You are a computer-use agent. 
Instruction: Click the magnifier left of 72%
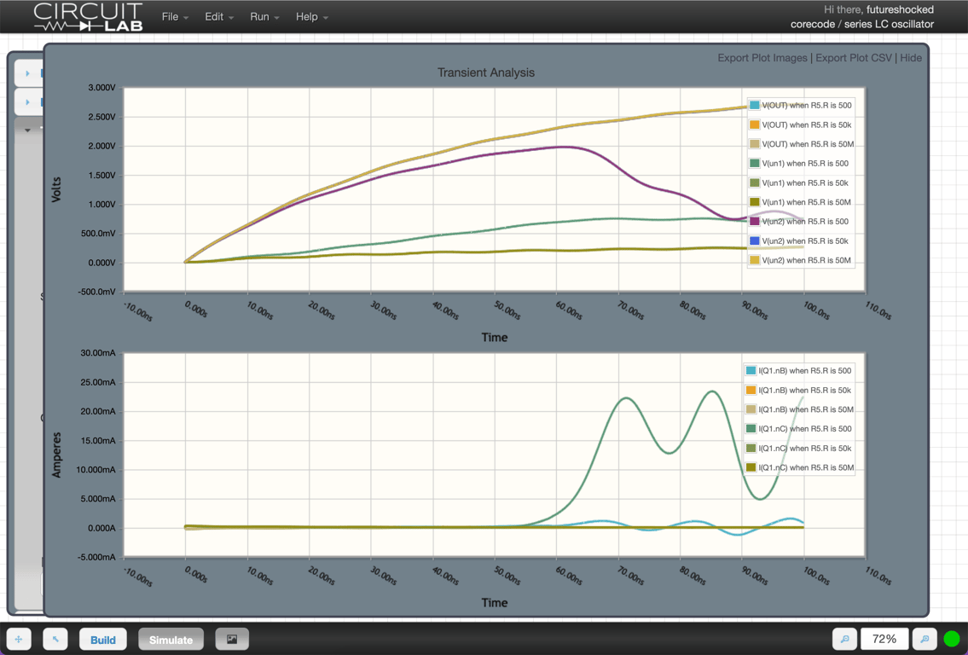click(844, 639)
